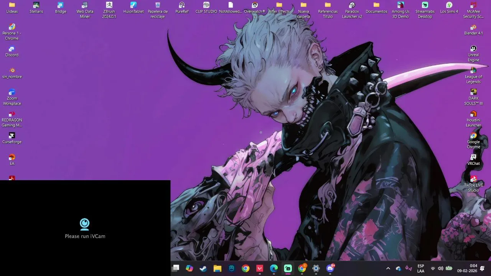The width and height of the screenshot is (491, 276).
Task: Open the Uideas folder on the desktop
Action: click(12, 8)
